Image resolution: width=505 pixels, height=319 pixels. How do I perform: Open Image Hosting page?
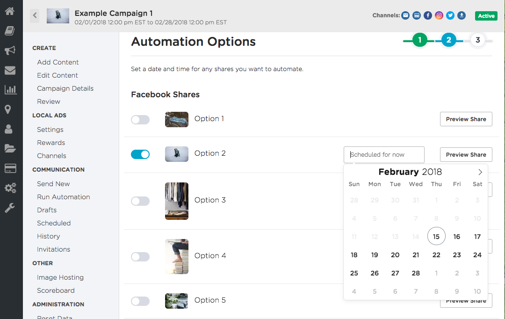(x=60, y=277)
